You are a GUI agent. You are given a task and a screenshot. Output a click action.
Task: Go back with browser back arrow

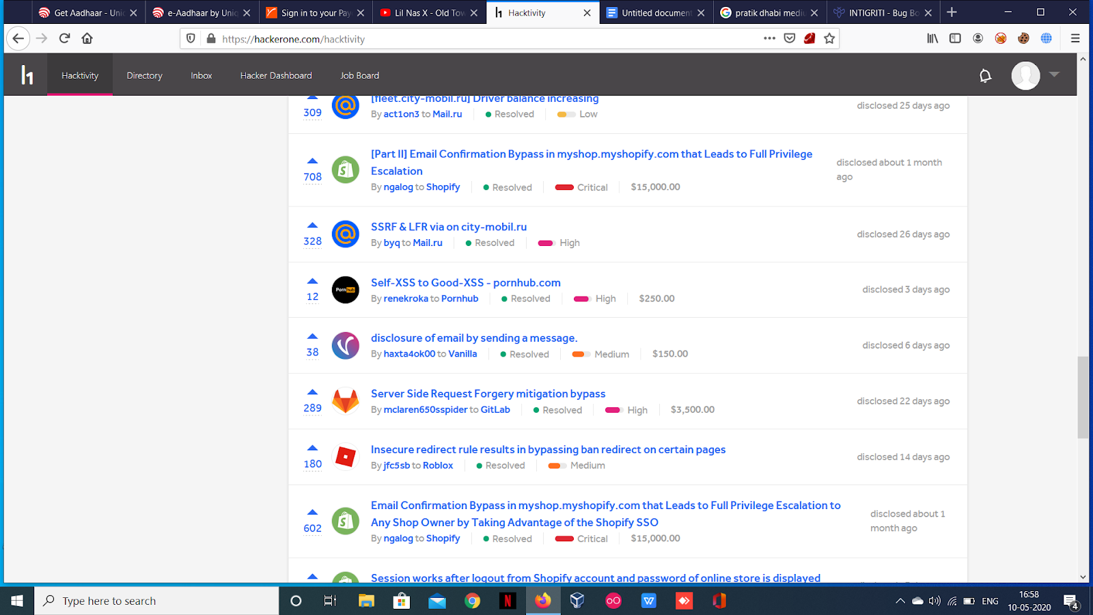(x=18, y=38)
